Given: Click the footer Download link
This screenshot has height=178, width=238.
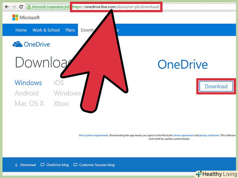Looking at the screenshot, I should [x=28, y=165].
